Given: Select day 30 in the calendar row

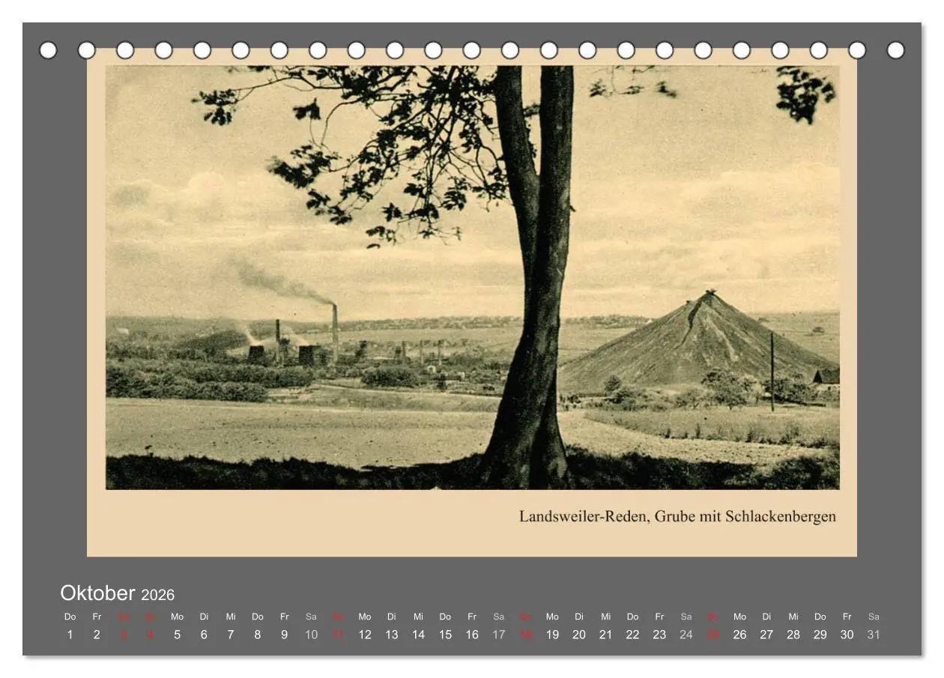Looking at the screenshot, I should (847, 635).
